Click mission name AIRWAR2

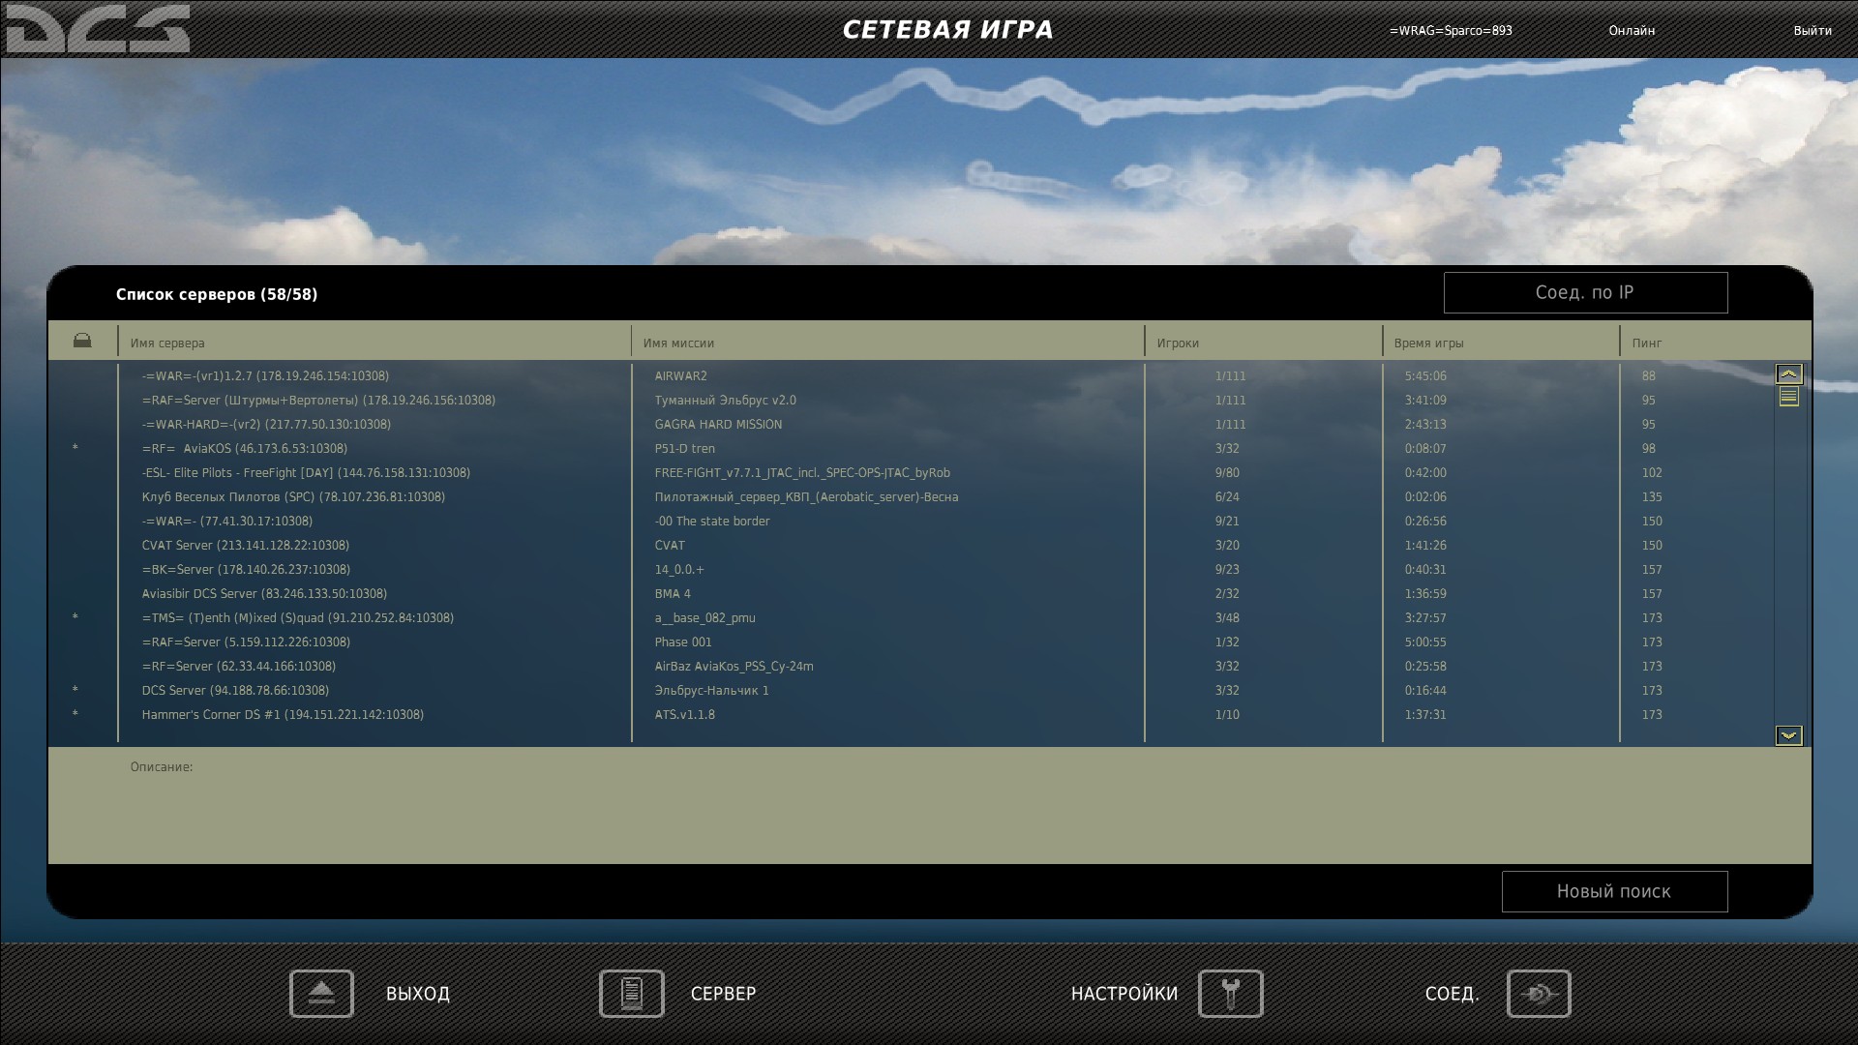[x=680, y=375]
